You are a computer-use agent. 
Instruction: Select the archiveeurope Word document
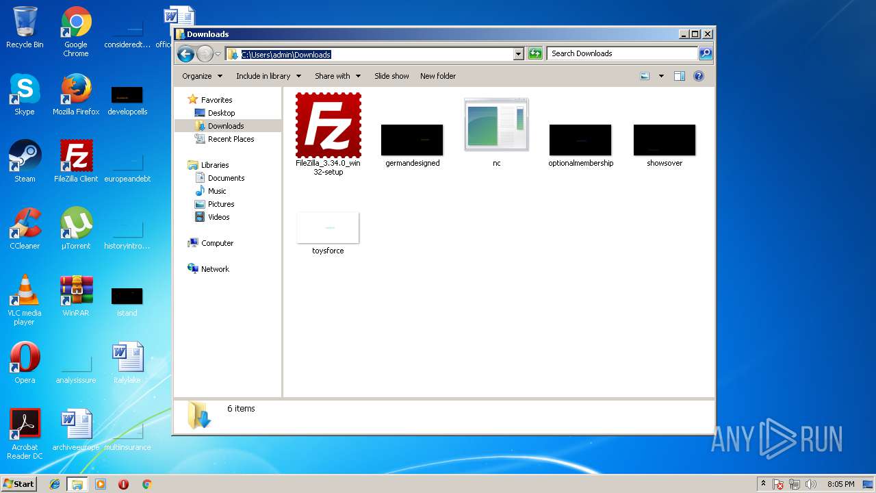[76, 430]
